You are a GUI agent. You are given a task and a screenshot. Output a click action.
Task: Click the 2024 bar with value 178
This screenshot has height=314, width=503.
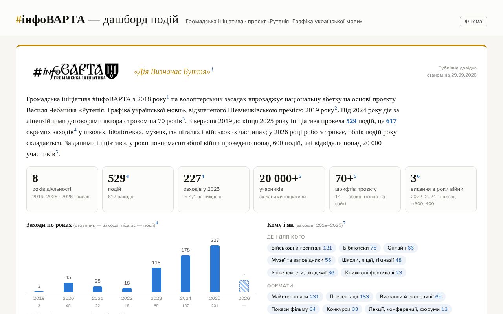pyautogui.click(x=185, y=274)
